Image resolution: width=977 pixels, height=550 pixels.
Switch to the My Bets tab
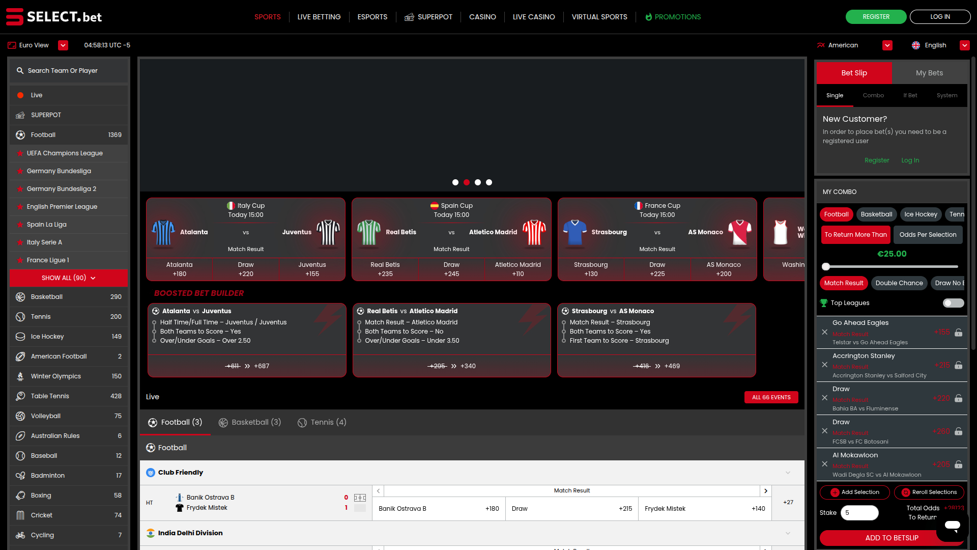point(929,73)
